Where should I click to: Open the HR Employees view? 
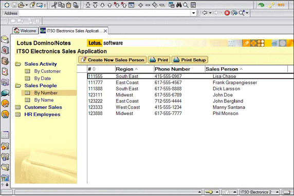pos(42,114)
